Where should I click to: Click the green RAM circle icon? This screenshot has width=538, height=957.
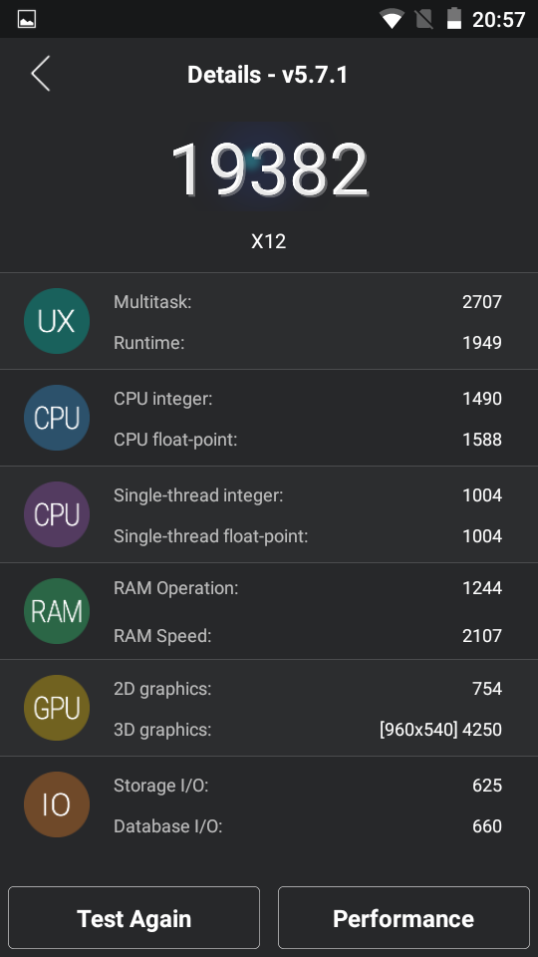[x=57, y=611]
